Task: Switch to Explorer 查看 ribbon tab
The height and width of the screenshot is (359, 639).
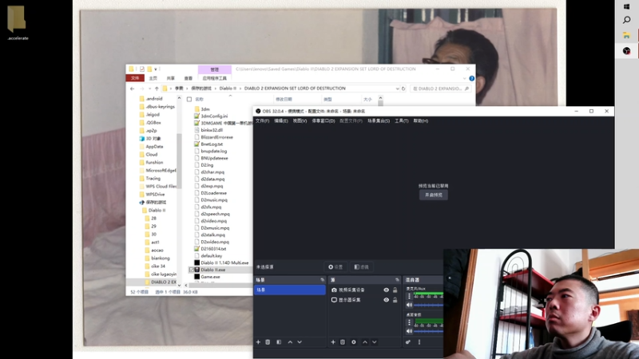Action: [188, 78]
